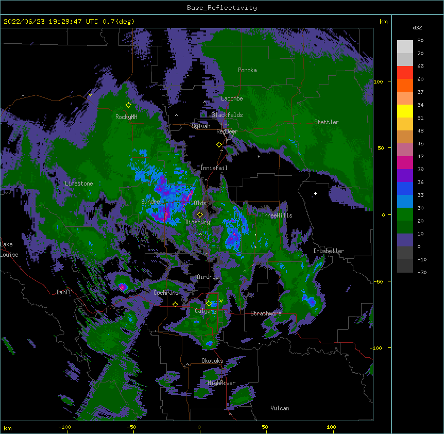
Task: Click the Drumheller city label
Action: coord(329,251)
